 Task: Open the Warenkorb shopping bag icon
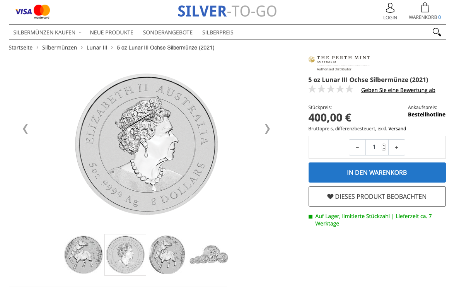(425, 8)
